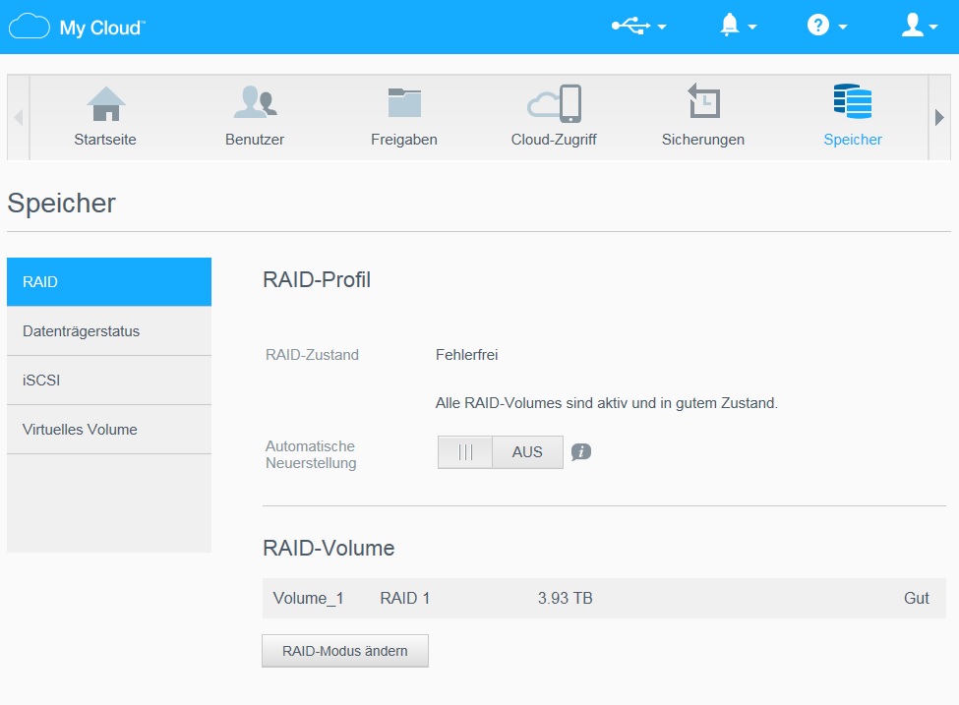959x705 pixels.
Task: Open the Cloud-Zugriff icon
Action: click(554, 103)
